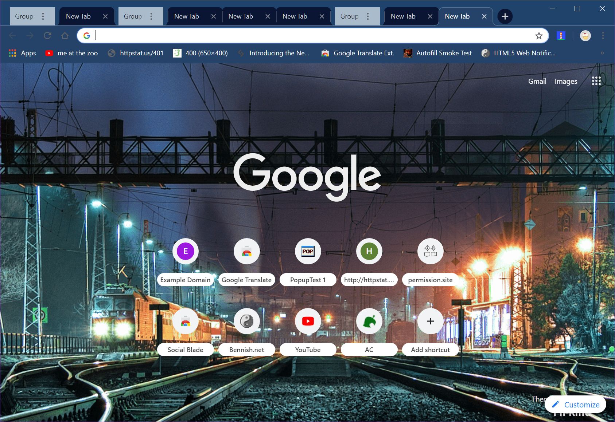Open the home page
Image resolution: width=615 pixels, height=422 pixels.
pyautogui.click(x=65, y=36)
